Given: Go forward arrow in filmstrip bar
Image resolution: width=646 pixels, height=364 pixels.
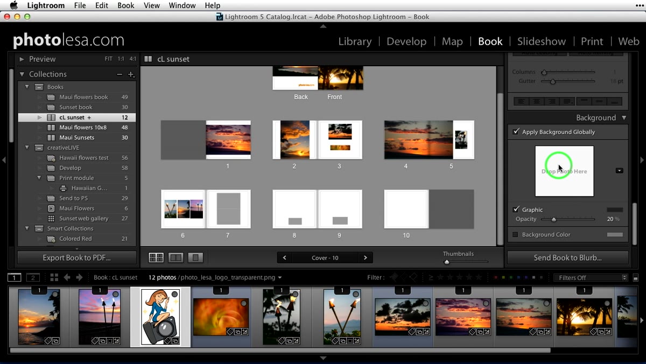Looking at the screenshot, I should (79, 278).
